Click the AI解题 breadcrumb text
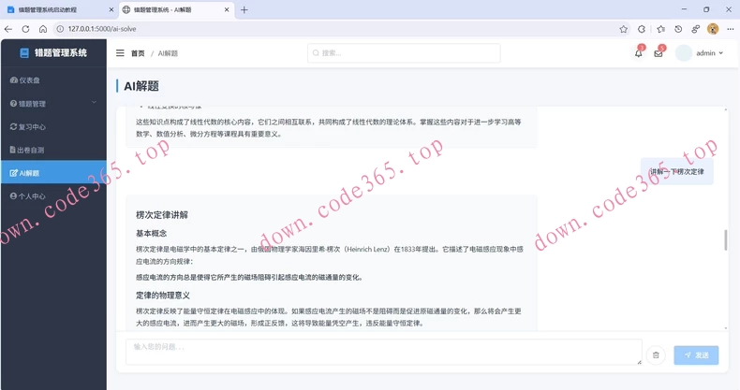The height and width of the screenshot is (390, 740). 168,53
